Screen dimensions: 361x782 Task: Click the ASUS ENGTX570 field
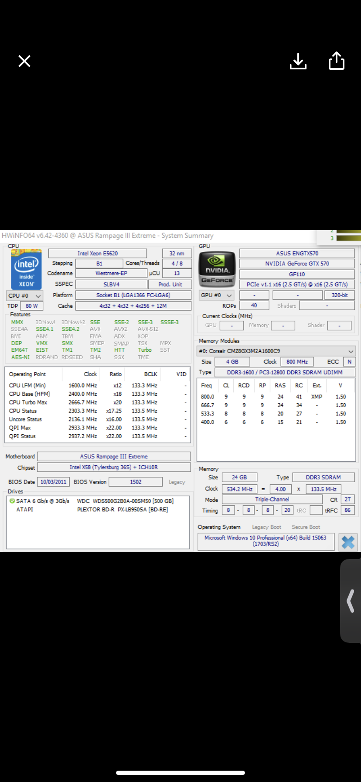coord(297,254)
